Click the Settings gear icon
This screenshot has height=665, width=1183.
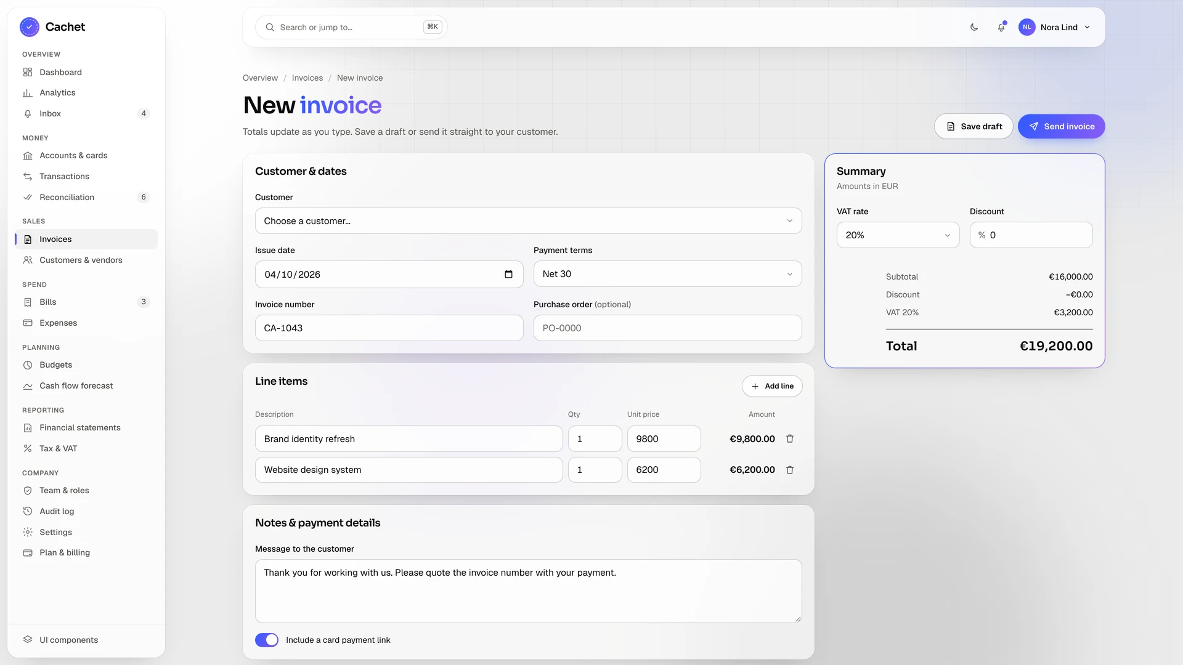point(28,533)
